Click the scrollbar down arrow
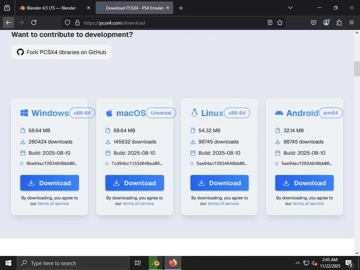 pos(357,253)
